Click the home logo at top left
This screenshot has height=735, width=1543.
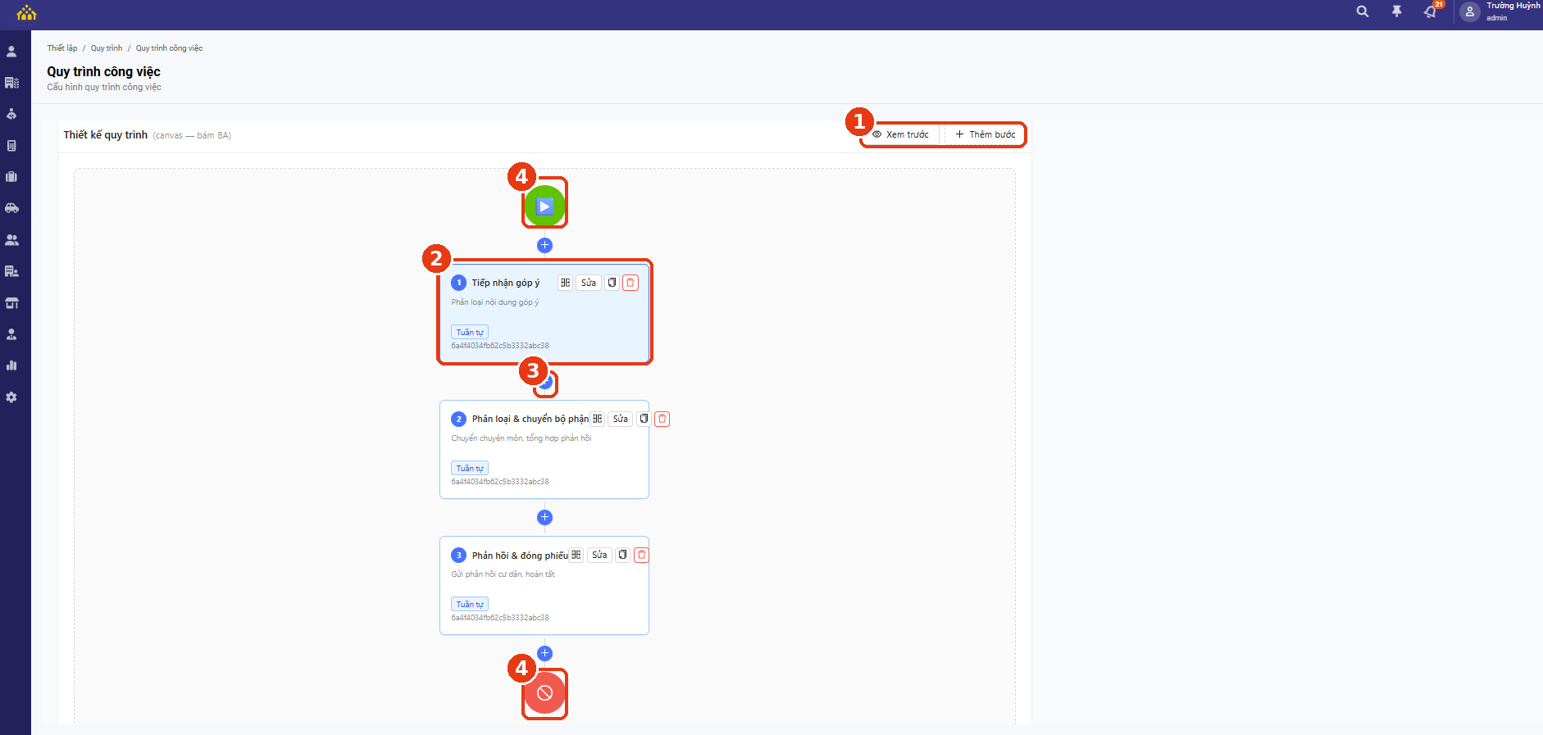click(x=26, y=12)
